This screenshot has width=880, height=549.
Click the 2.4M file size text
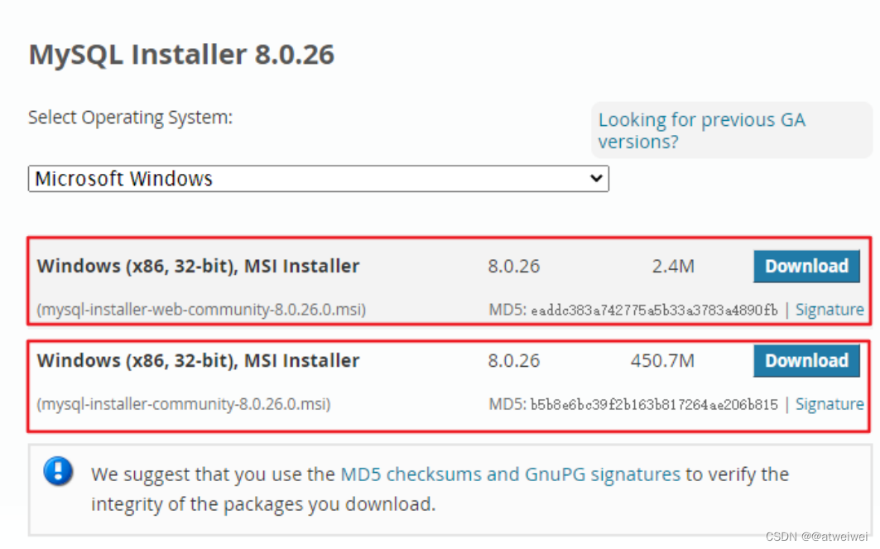(673, 266)
